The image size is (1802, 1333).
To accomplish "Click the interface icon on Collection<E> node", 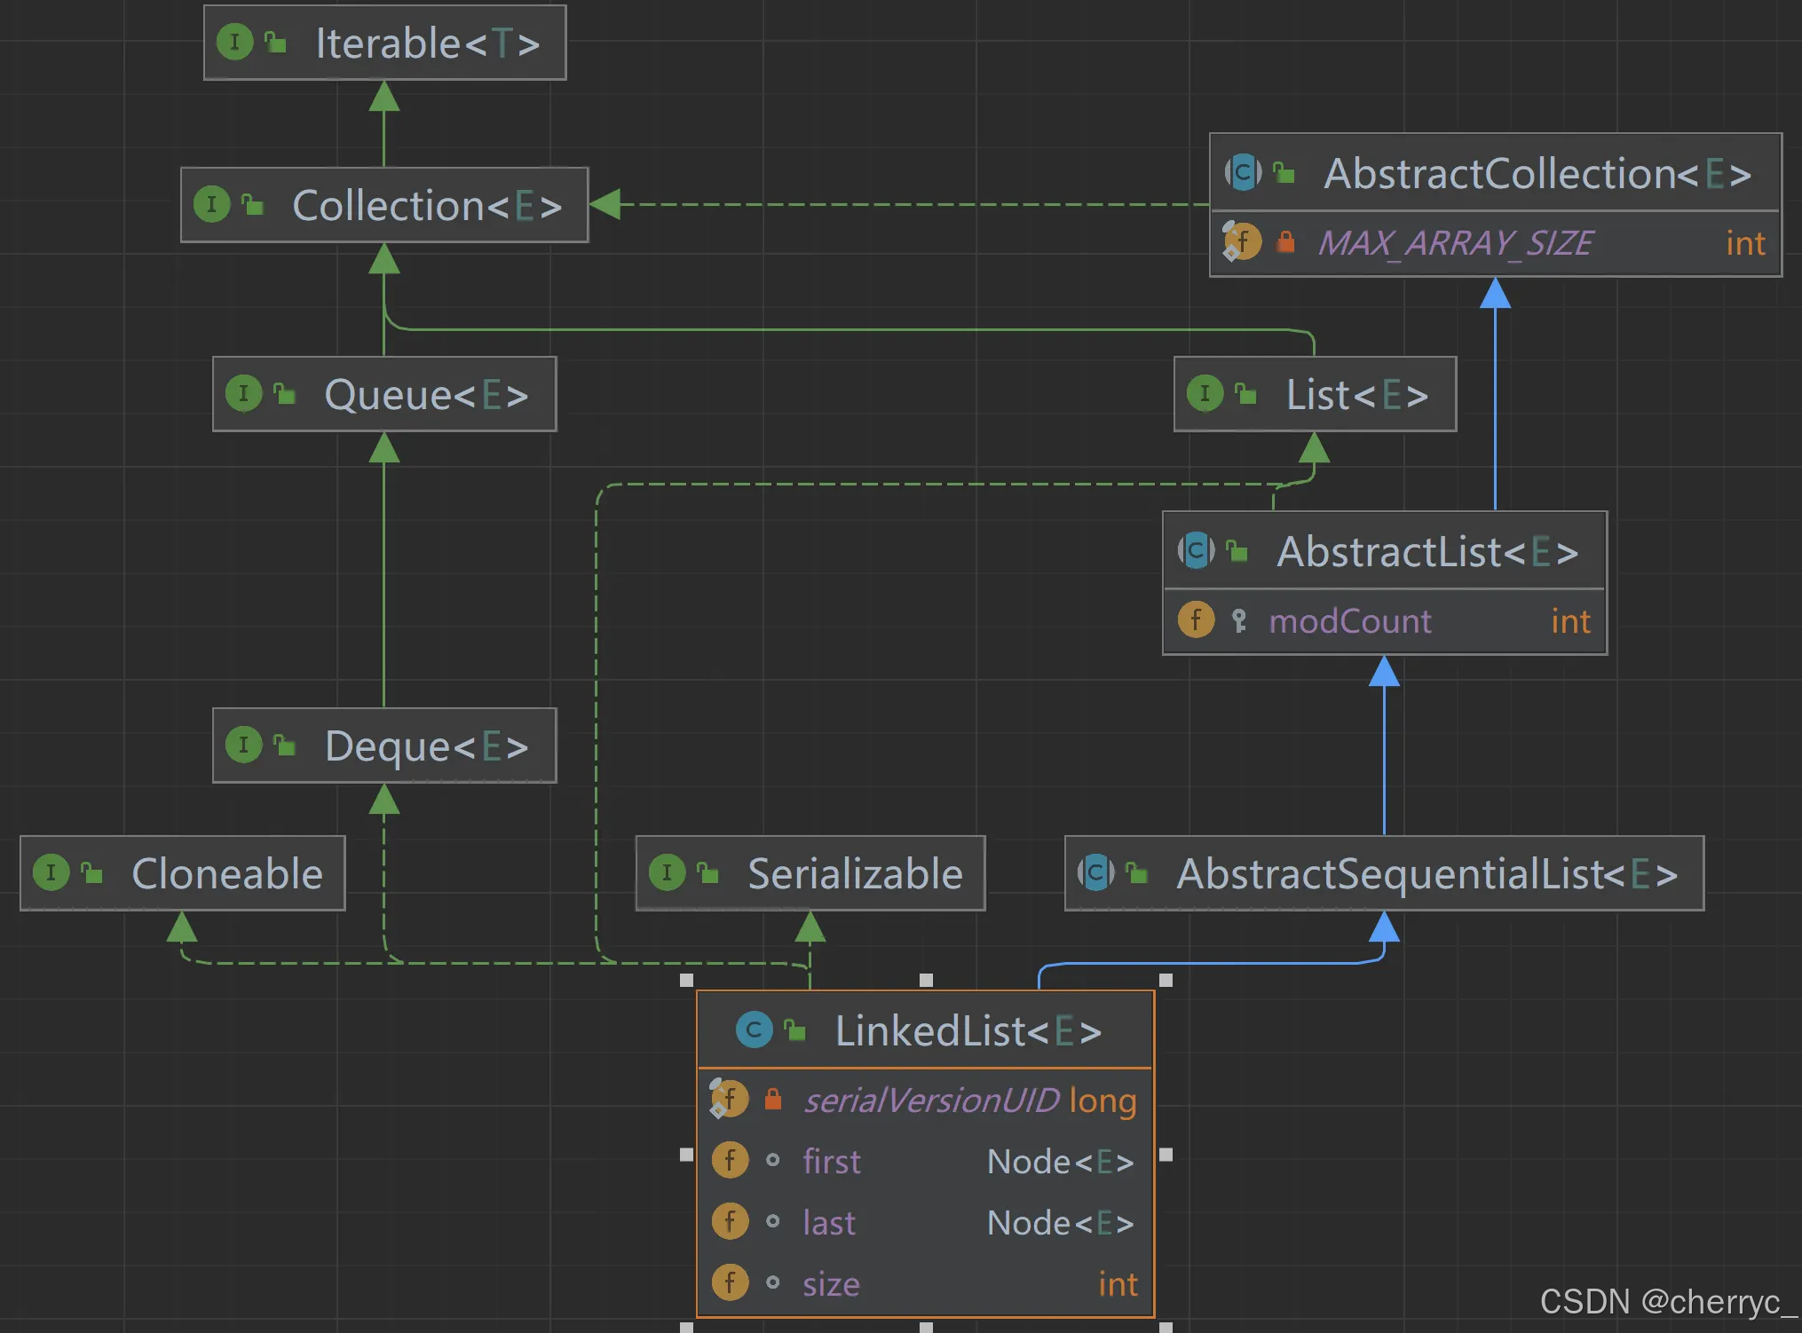I will tap(211, 204).
